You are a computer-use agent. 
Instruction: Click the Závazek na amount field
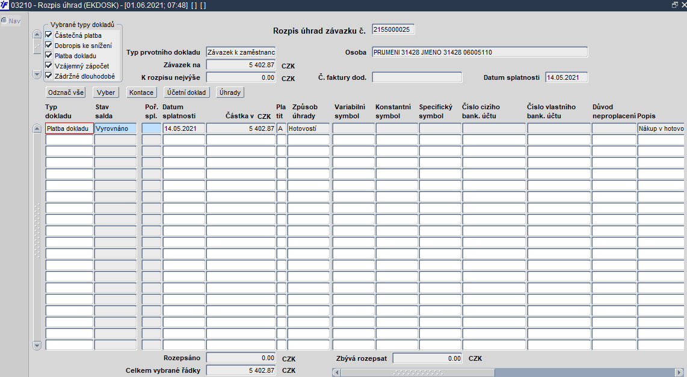pos(241,65)
